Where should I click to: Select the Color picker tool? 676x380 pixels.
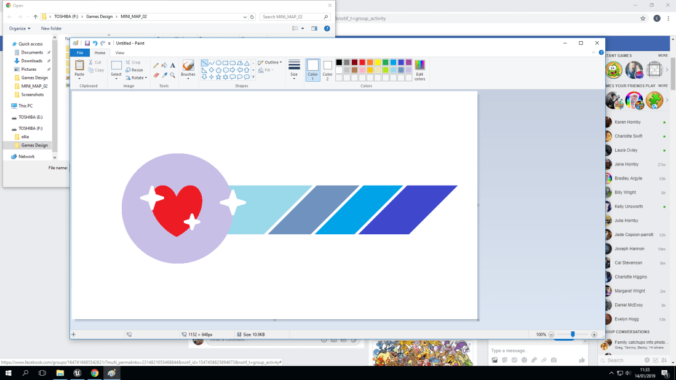pos(164,75)
